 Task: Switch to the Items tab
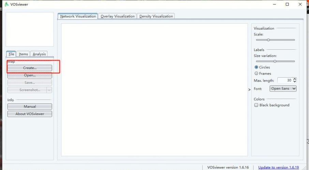tap(23, 54)
